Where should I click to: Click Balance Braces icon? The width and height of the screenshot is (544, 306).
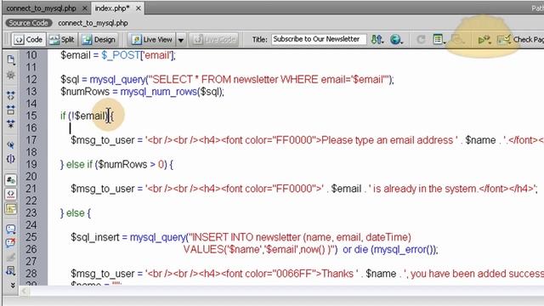(x=11, y=159)
